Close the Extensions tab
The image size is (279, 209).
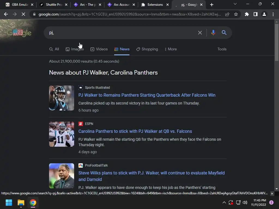(168, 5)
